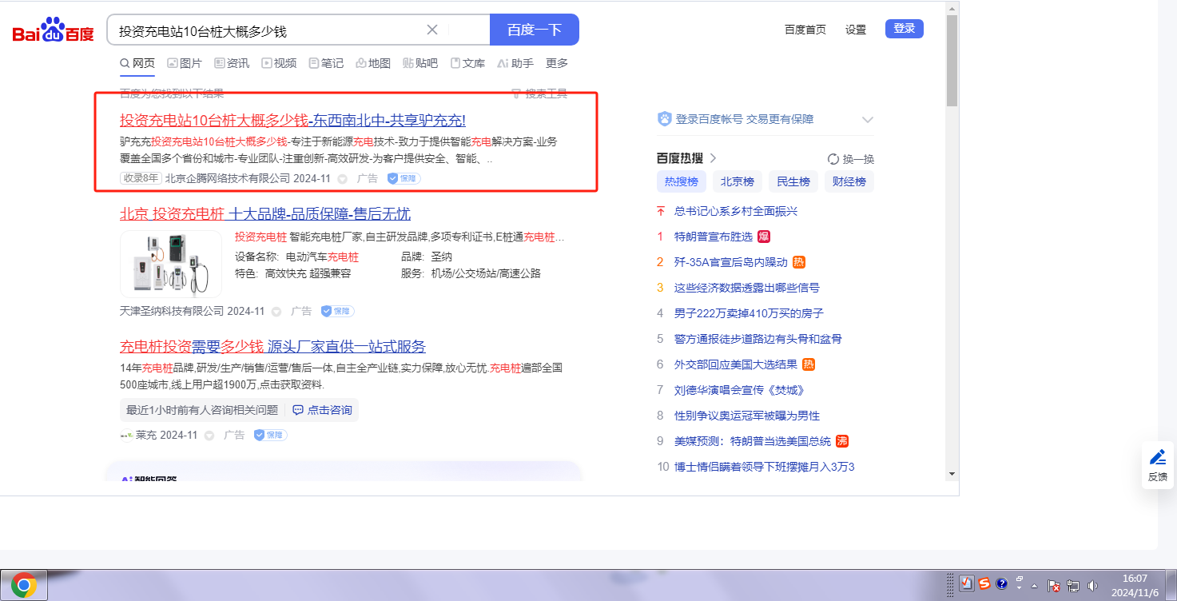
Task: Click the 百度一下 search button
Action: pos(534,30)
